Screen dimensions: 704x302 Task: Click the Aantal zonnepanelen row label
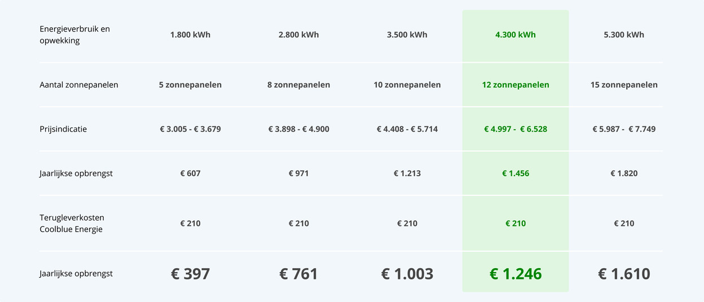[79, 85]
